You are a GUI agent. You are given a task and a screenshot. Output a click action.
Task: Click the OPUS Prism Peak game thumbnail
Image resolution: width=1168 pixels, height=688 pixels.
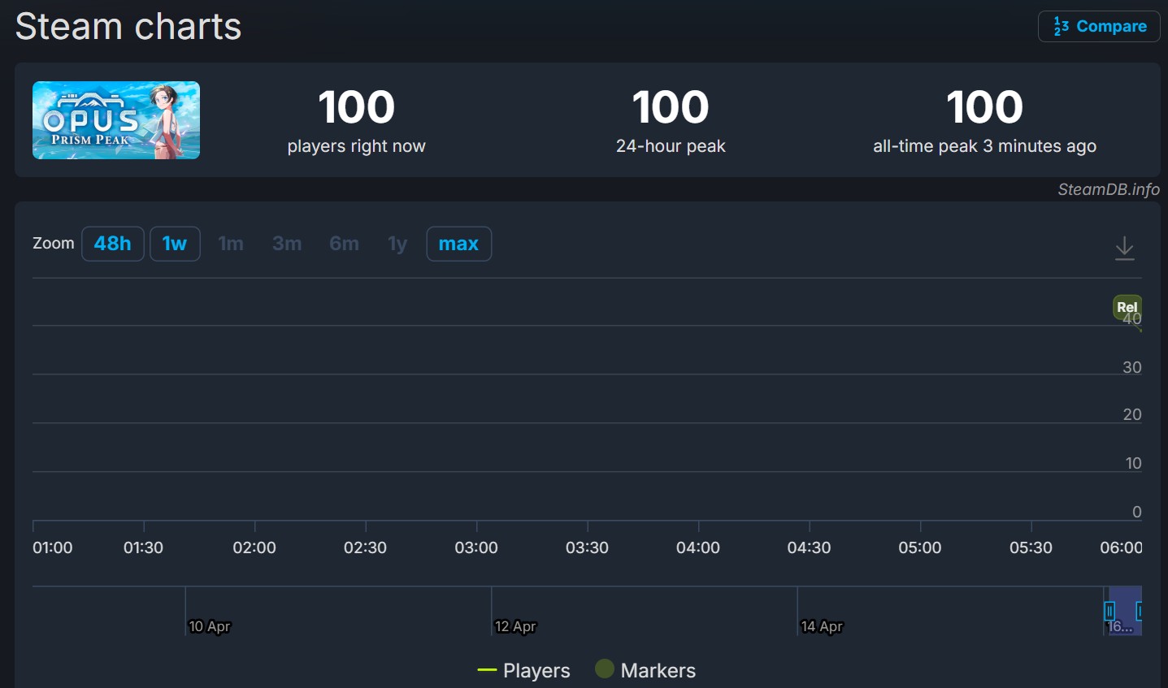pos(116,120)
